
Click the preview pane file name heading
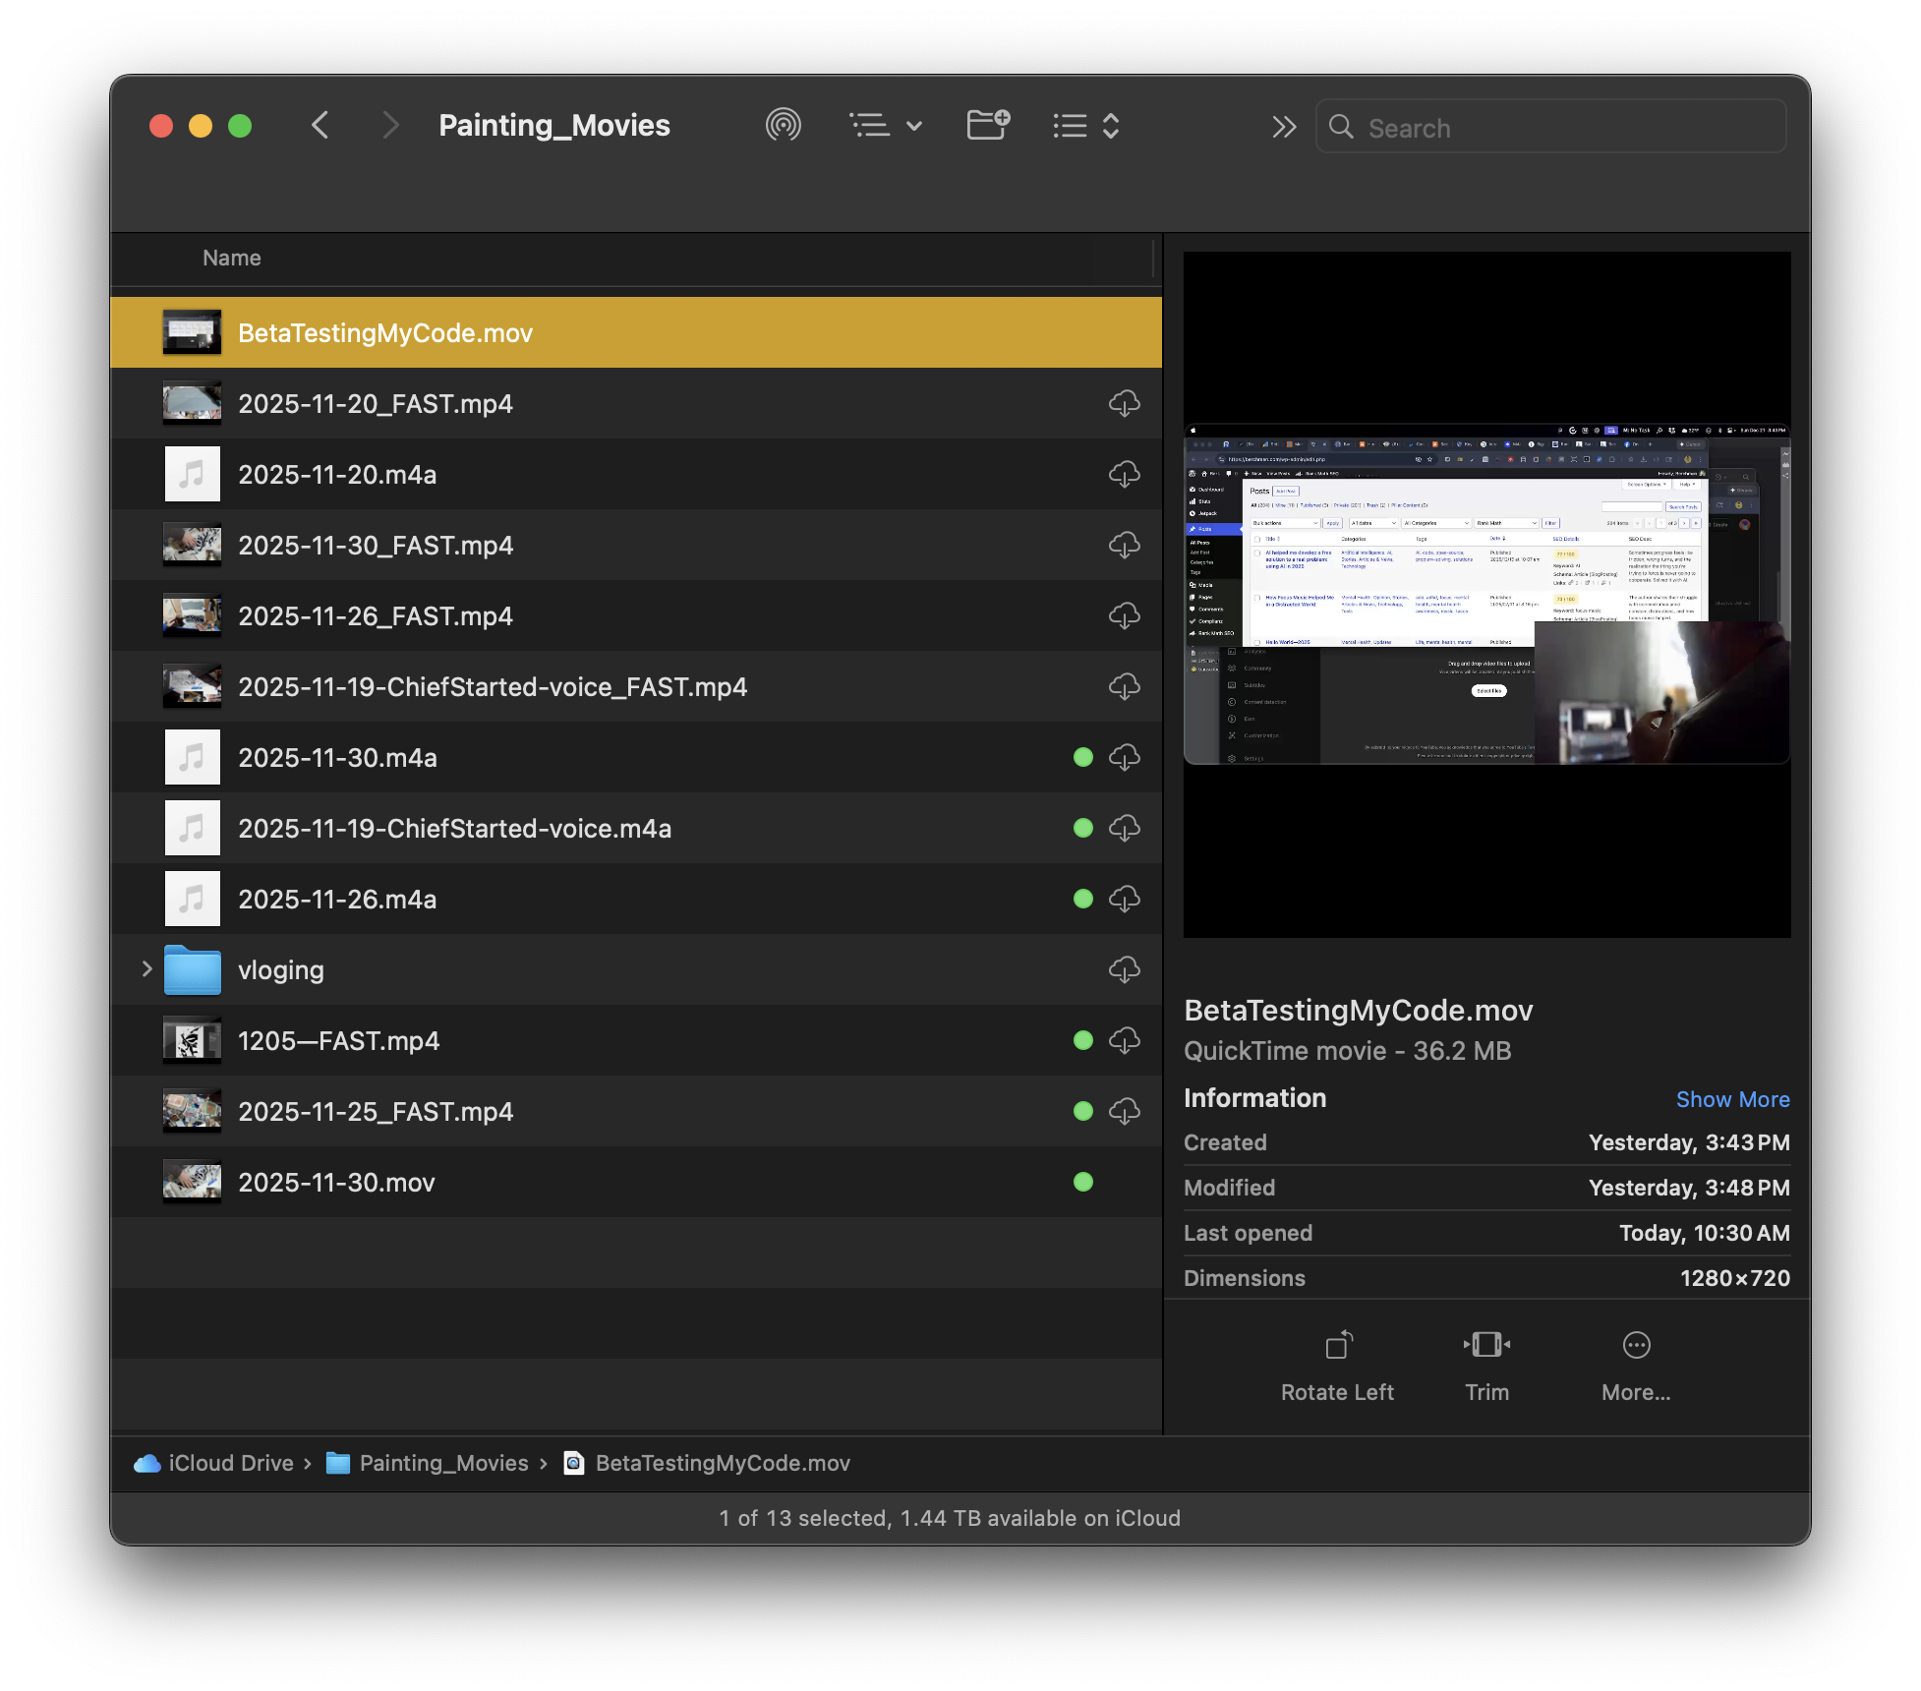[1358, 1010]
